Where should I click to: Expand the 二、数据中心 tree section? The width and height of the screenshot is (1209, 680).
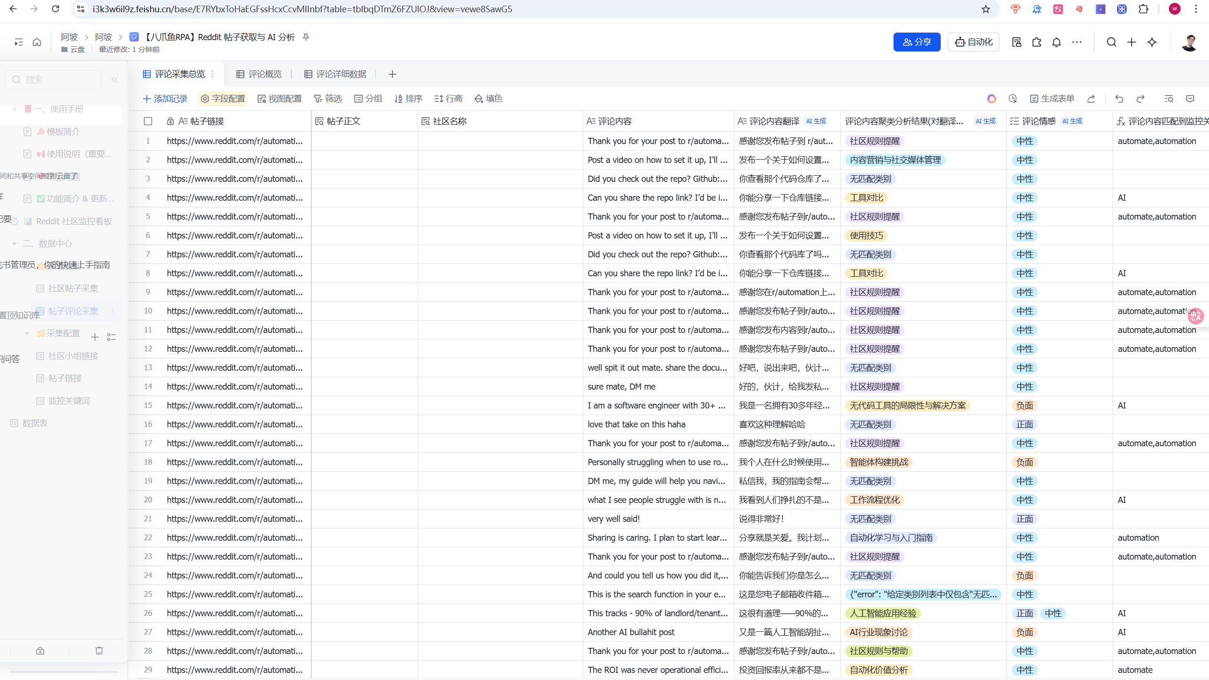[14, 244]
